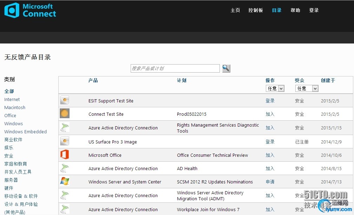Select the 服务器 category

[11, 180]
